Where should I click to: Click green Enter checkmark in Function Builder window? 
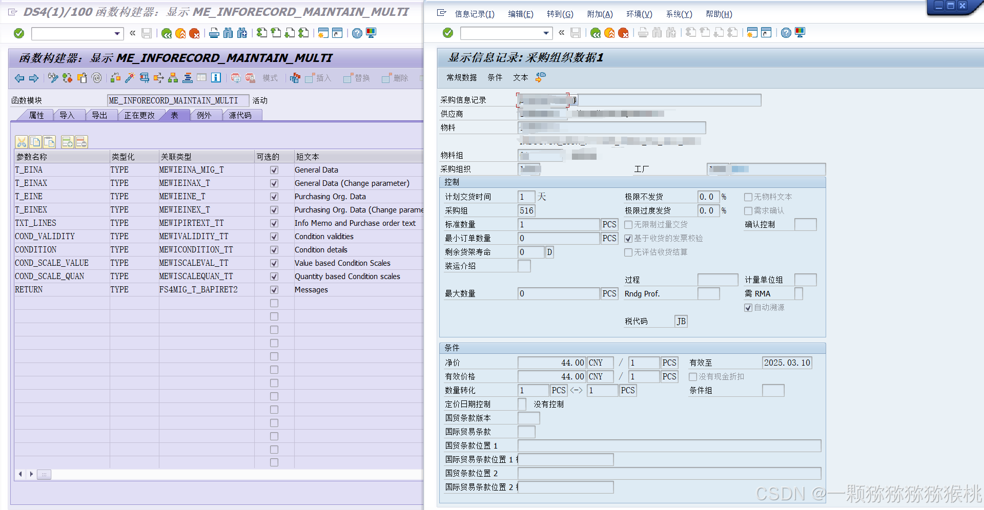pos(19,33)
